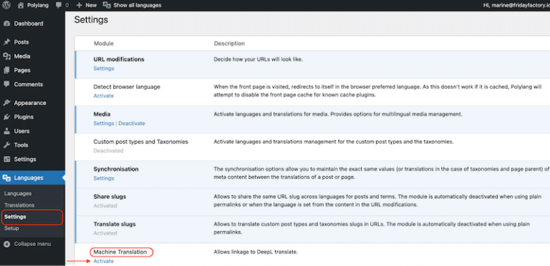Click the Tools wrench icon
Screen dimensions: 550x266
[6, 145]
